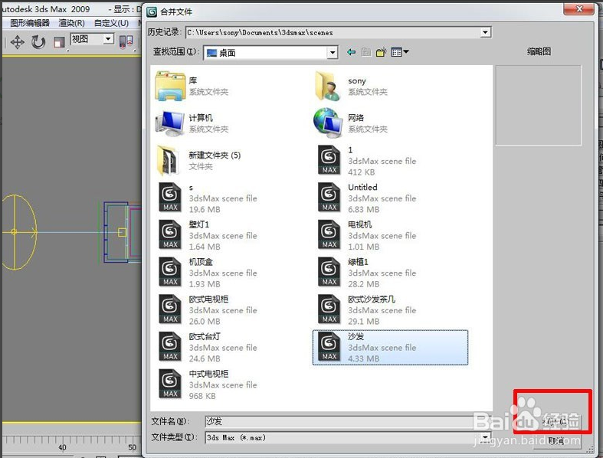Open the 渲染(R) menu
The image size is (603, 458).
click(71, 23)
